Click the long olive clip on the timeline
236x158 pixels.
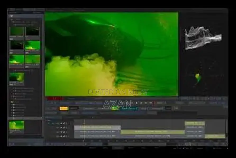tap(152, 131)
